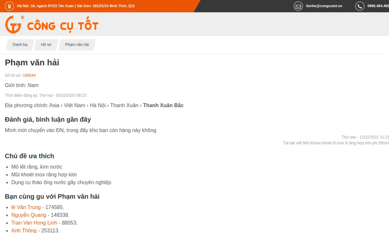Click the email envelope icon

coord(298,6)
